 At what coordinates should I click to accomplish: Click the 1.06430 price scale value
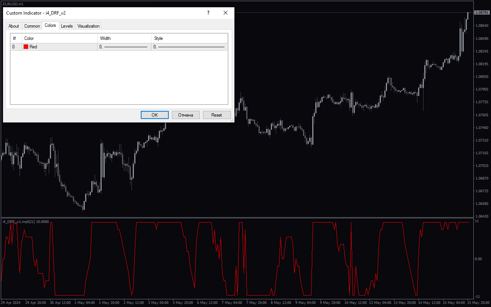pos(482,216)
